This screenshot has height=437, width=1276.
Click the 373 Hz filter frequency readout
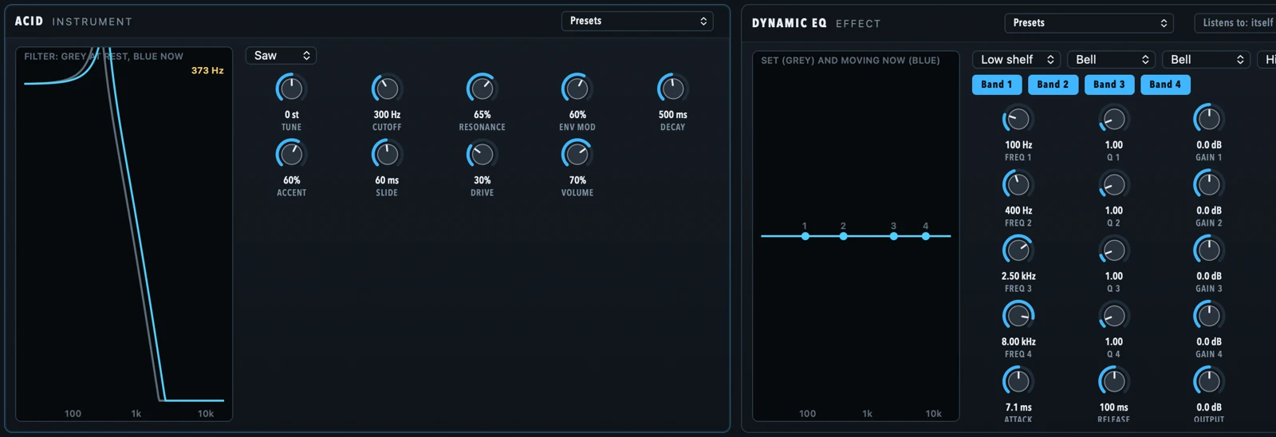point(207,70)
